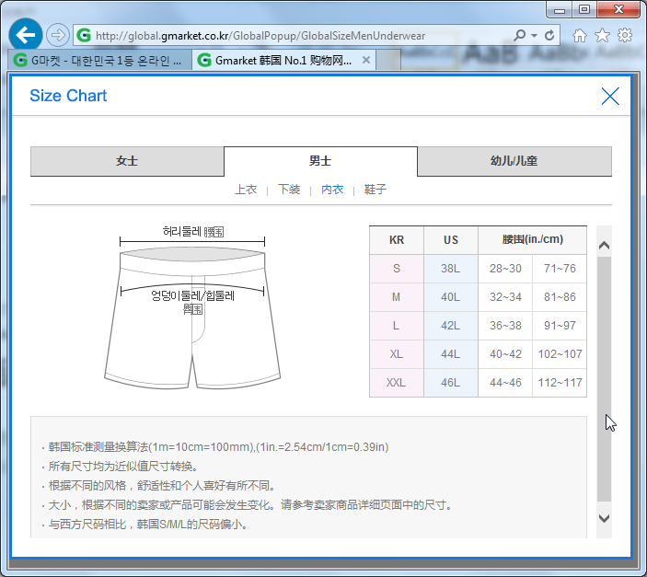Open the 内衣 category link

tap(332, 190)
